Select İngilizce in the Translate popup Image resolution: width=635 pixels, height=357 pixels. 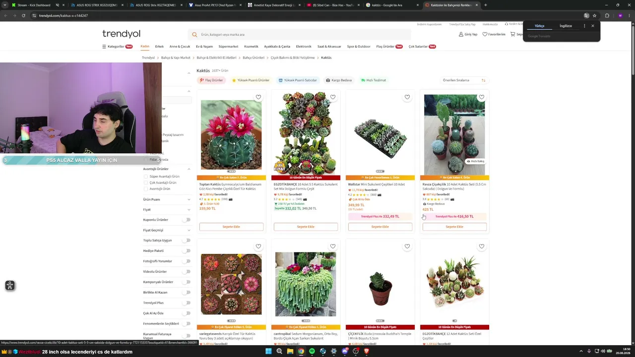566,26
